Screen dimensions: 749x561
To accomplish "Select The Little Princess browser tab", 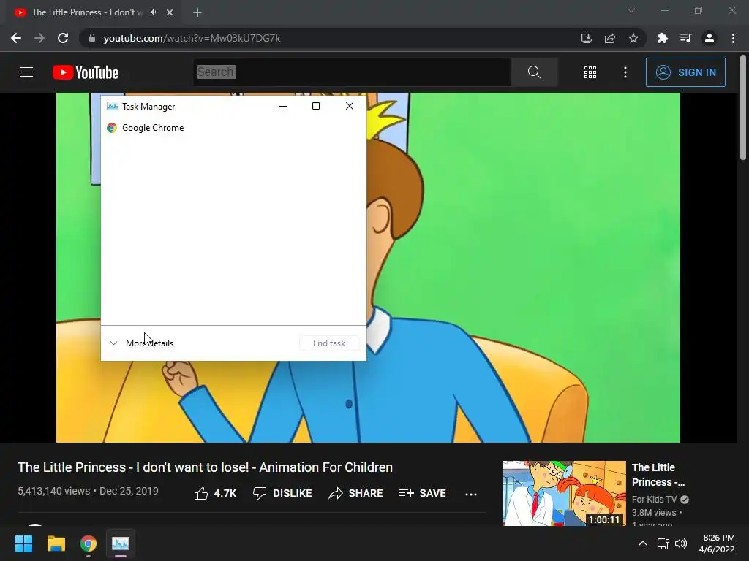I will tap(87, 12).
